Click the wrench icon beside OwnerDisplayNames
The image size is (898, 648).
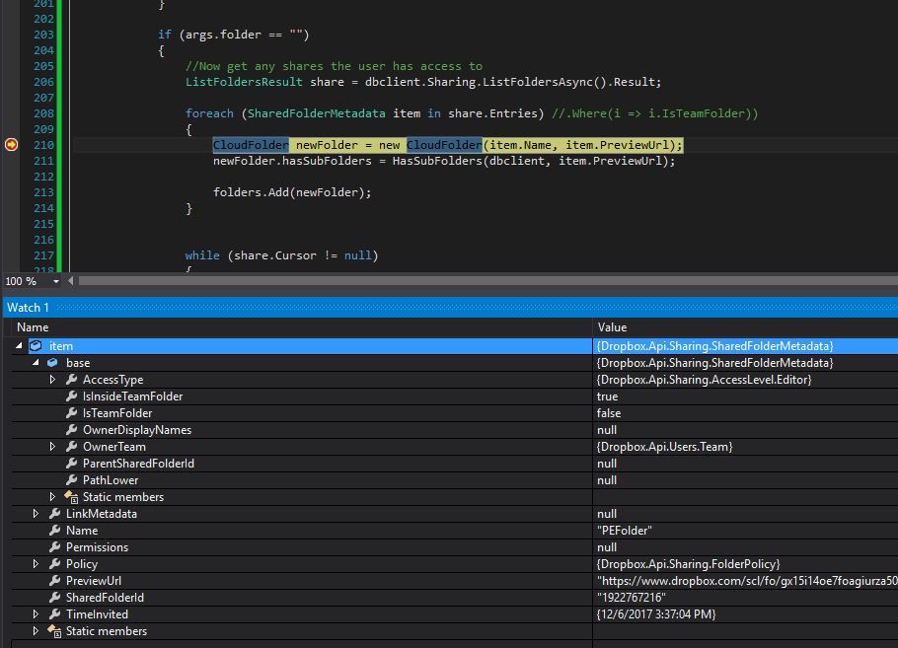[x=71, y=430]
